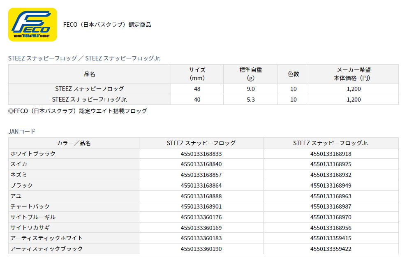Select the アーティスティックホワイト color row label
Image resolution: width=407 pixels, height=262 pixels.
[x=46, y=238]
